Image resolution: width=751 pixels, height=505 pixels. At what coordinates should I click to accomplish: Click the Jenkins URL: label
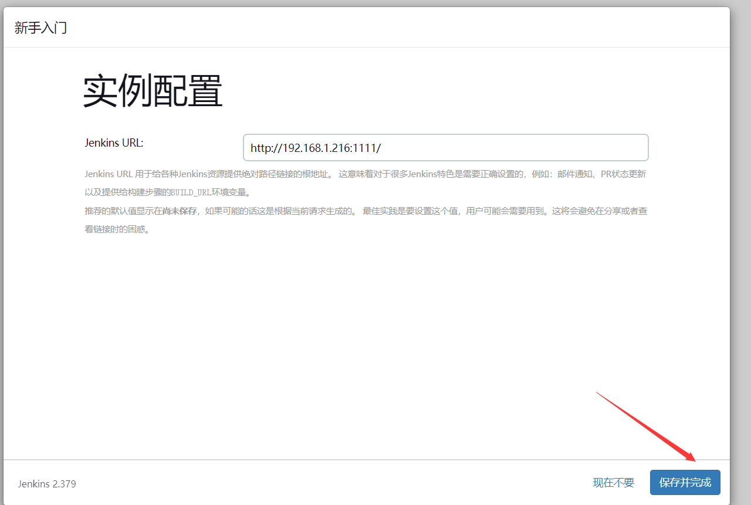[114, 143]
